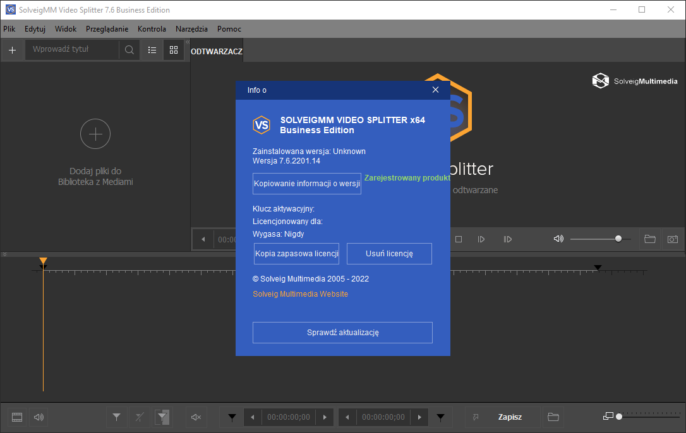Image resolution: width=686 pixels, height=433 pixels.
Task: Click the timeline zoom icon
Action: (x=608, y=416)
